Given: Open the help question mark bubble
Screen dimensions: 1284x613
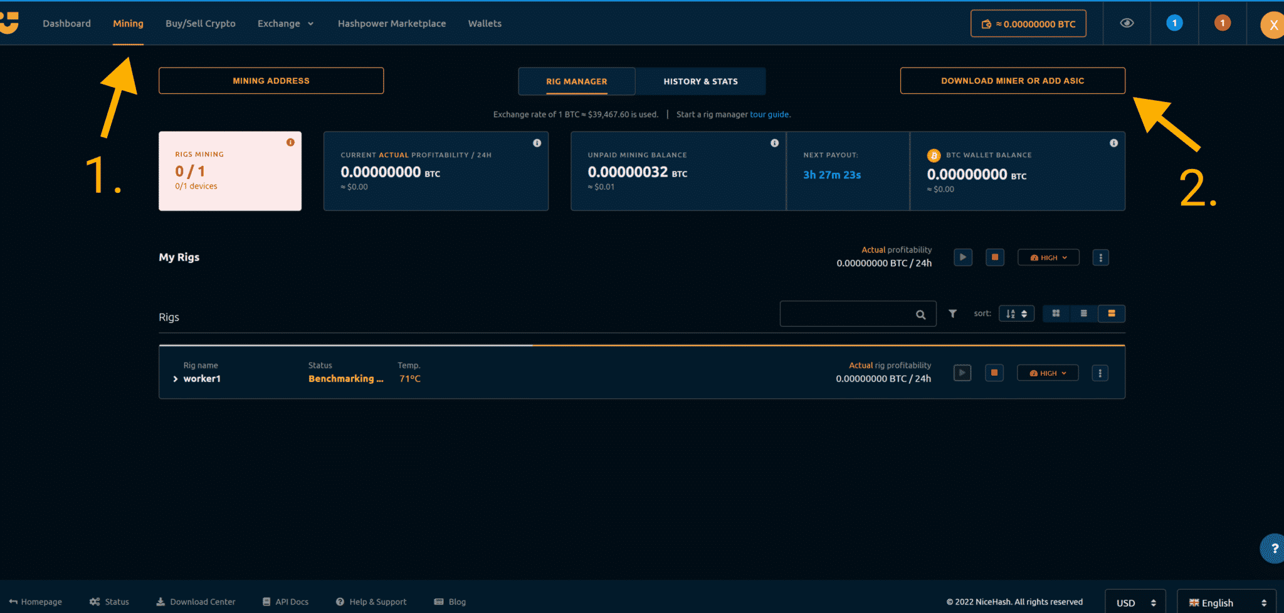Looking at the screenshot, I should [x=1273, y=549].
